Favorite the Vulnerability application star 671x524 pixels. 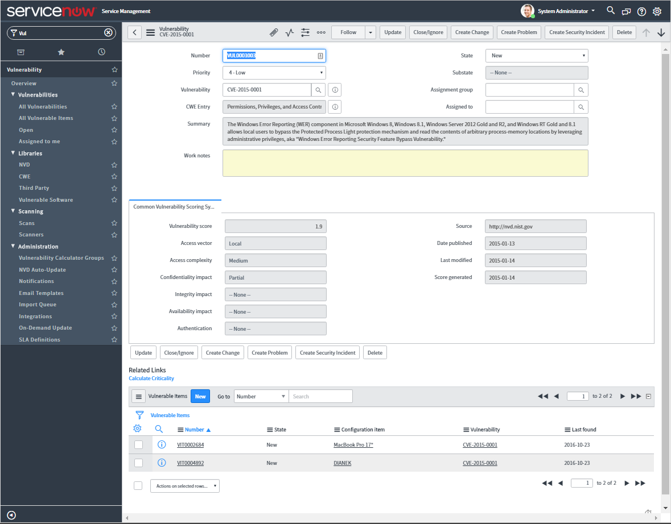(x=114, y=70)
